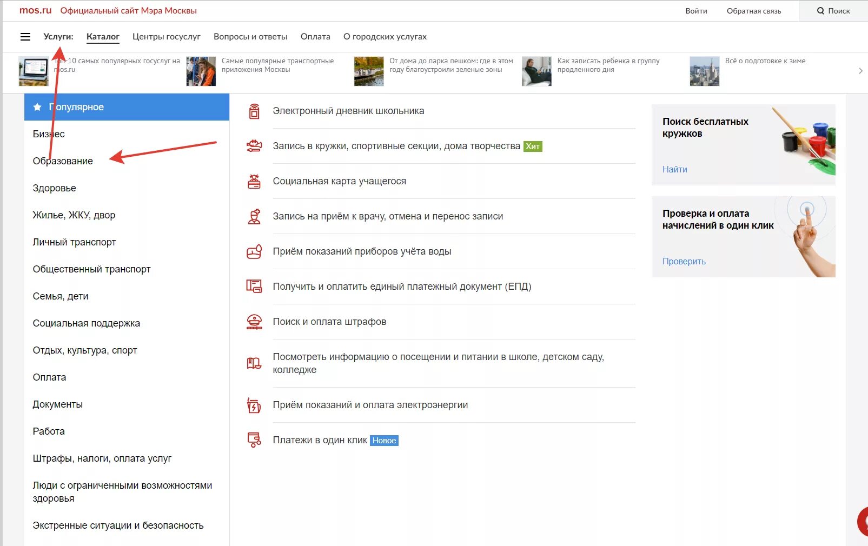Click the Обратная связь link
Screen dimensions: 868x546
754,11
